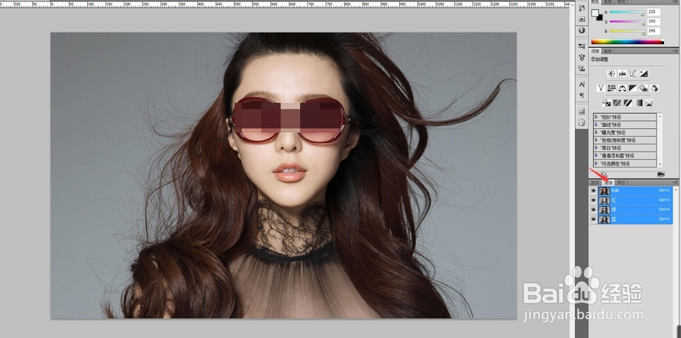Image resolution: width=681 pixels, height=338 pixels.
Task: Open the Clone Source stamp icon
Action: (582, 68)
